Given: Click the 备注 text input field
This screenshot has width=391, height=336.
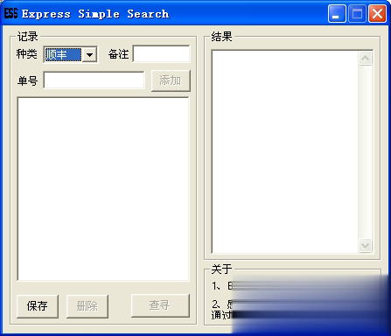Looking at the screenshot, I should (x=161, y=53).
